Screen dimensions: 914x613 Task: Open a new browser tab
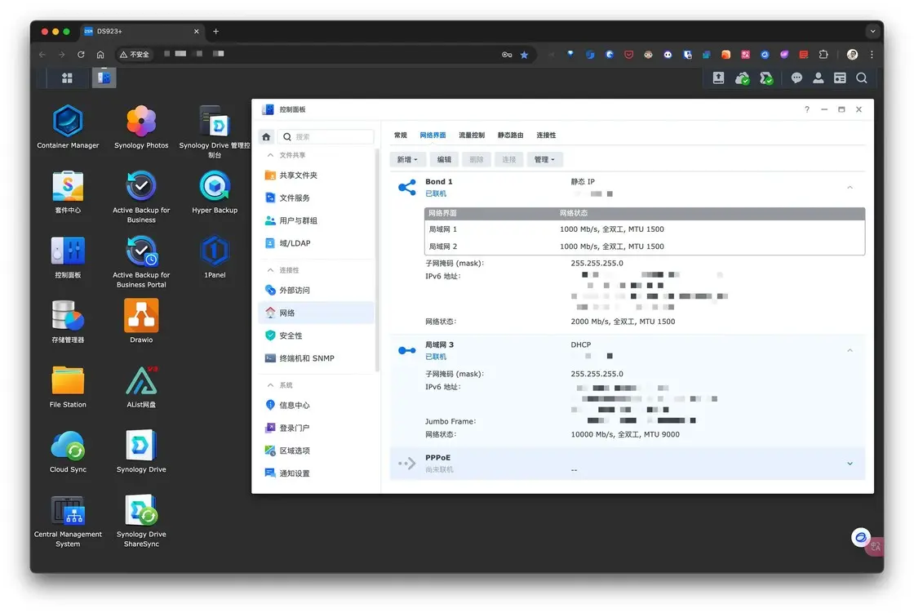coord(215,32)
